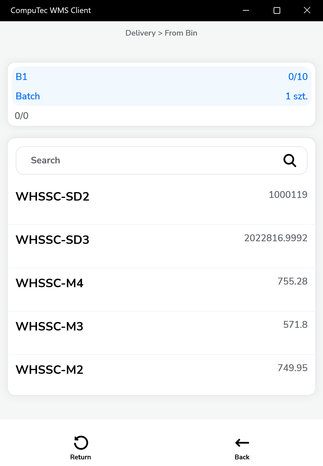Click the Delivery > From Bin breadcrumb
The width and height of the screenshot is (323, 466).
pyautogui.click(x=161, y=33)
